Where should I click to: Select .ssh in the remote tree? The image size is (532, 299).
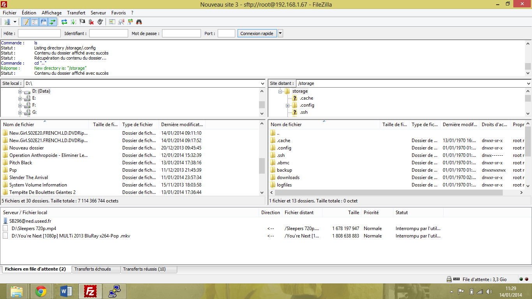tap(303, 112)
